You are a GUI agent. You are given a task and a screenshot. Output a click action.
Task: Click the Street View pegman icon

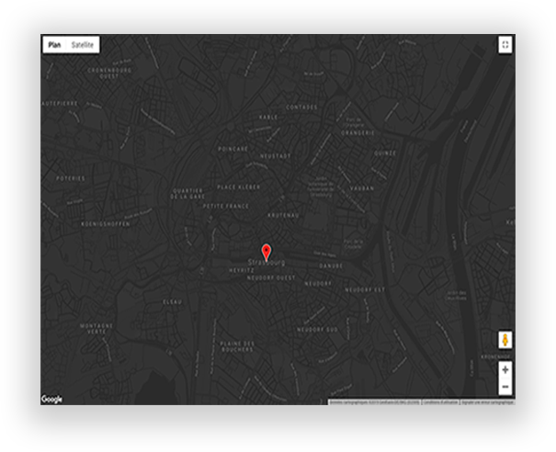[x=505, y=340]
